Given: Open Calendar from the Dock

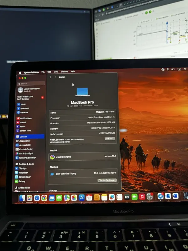Looking at the screenshot, I should (x=89, y=198).
